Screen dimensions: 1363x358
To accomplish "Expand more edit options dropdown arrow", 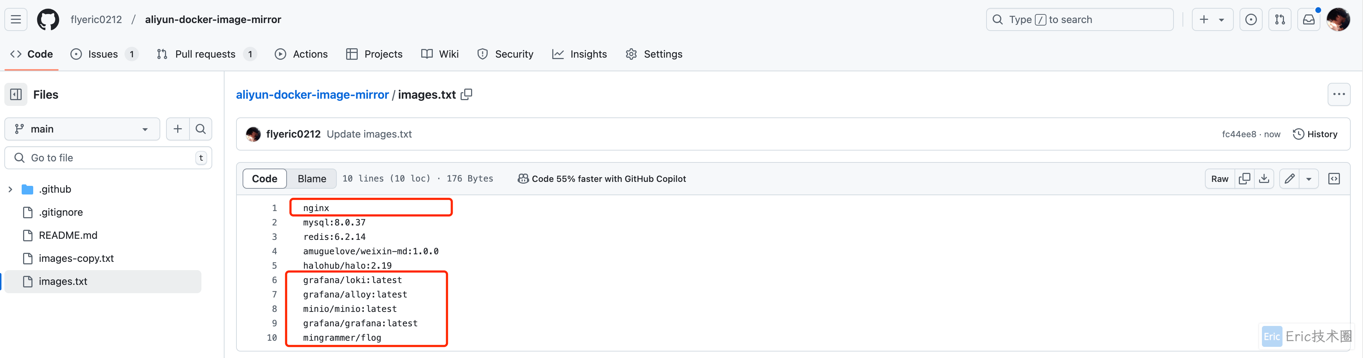I will tap(1309, 179).
